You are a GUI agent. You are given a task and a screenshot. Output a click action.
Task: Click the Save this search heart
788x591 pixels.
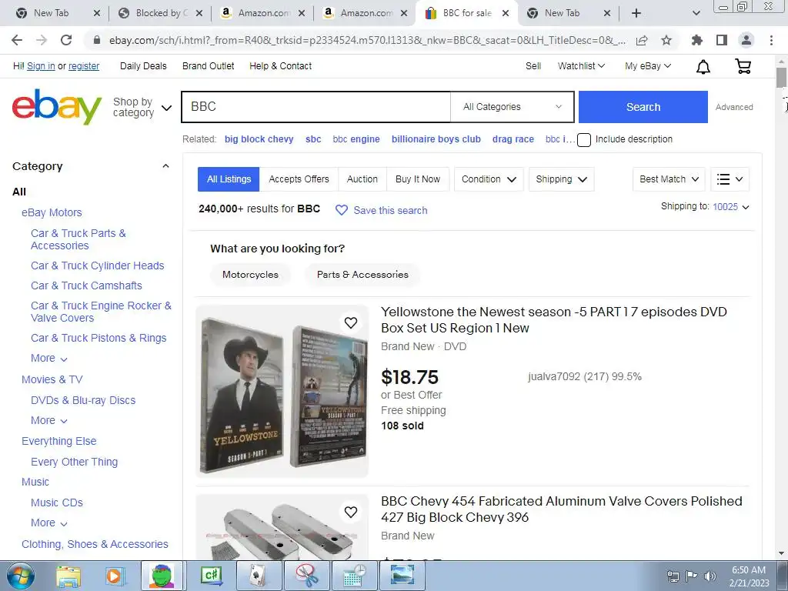point(341,211)
